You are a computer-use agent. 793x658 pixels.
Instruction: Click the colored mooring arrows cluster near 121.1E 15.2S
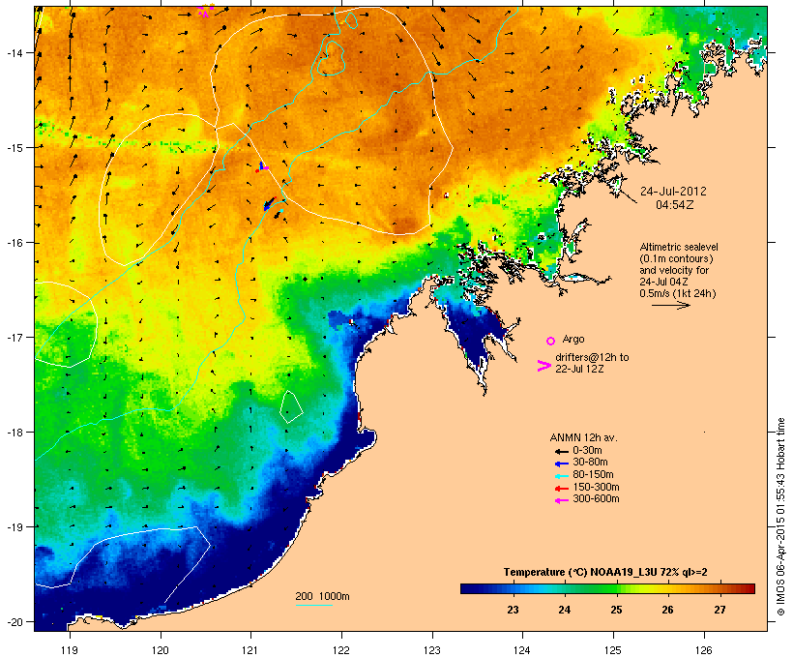262,167
